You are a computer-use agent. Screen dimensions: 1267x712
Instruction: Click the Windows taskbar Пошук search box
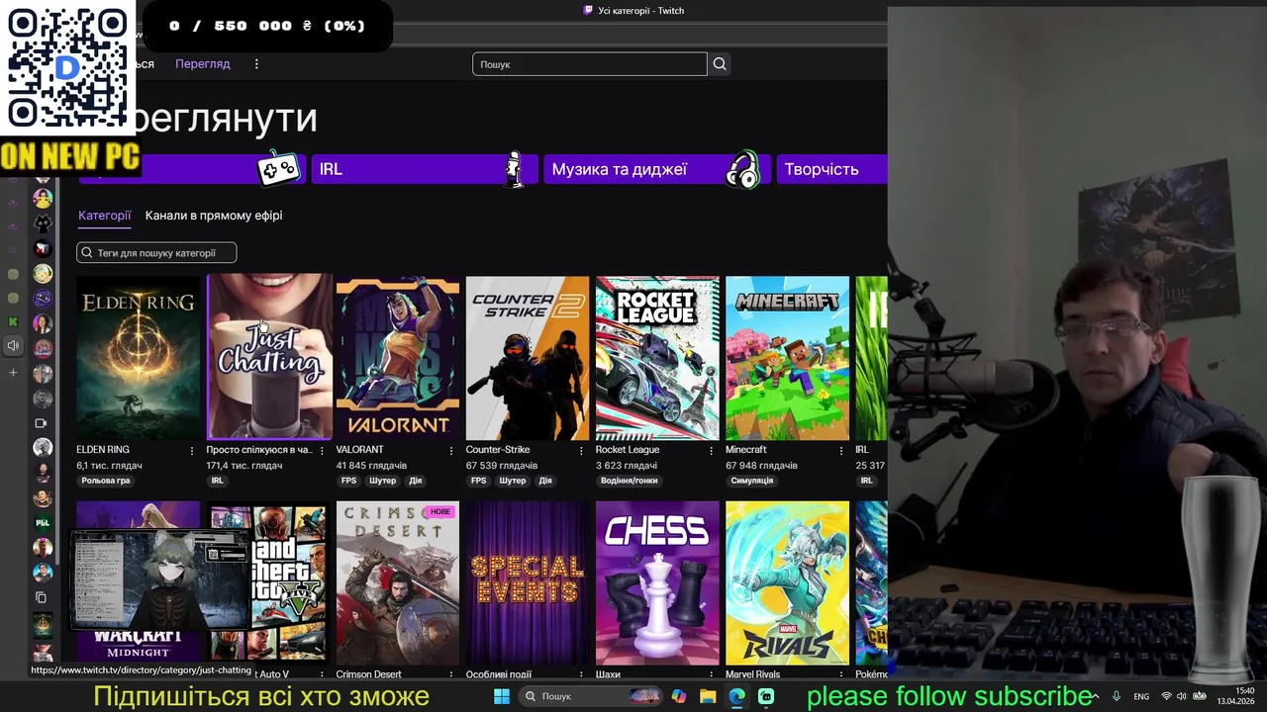[591, 696]
